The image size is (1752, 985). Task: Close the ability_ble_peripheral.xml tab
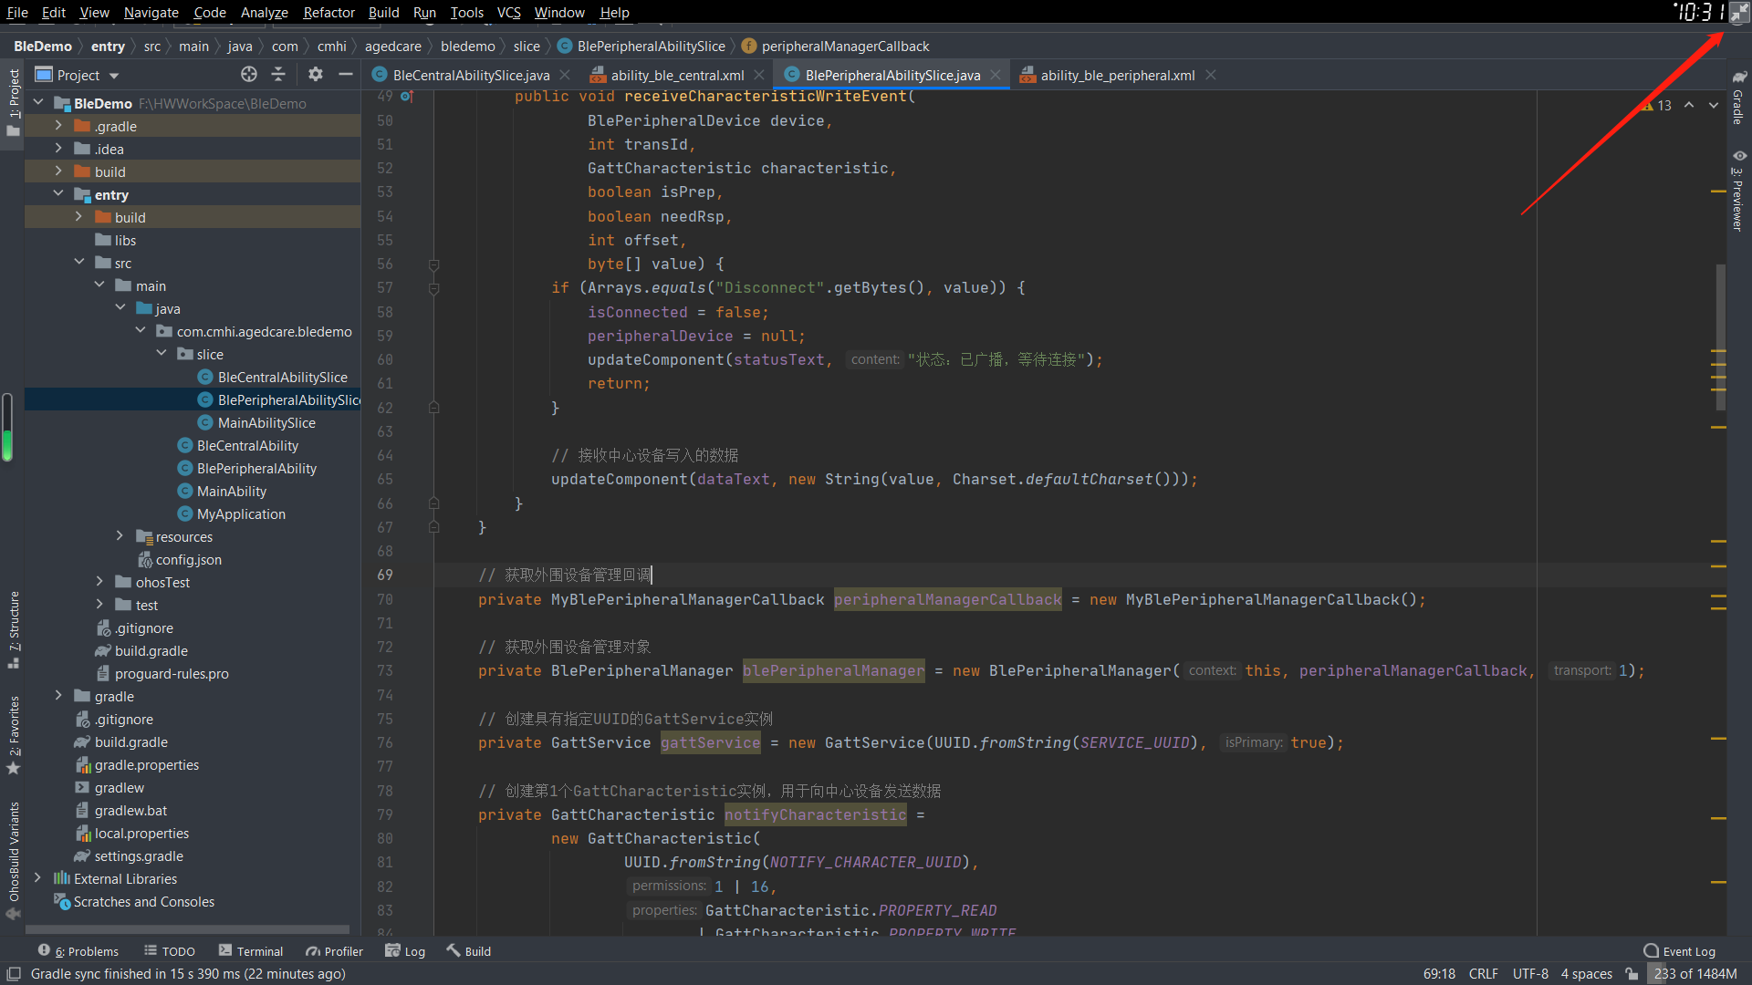click(1211, 76)
